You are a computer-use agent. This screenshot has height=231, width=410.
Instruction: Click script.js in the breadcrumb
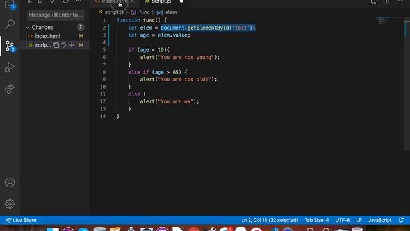(114, 12)
